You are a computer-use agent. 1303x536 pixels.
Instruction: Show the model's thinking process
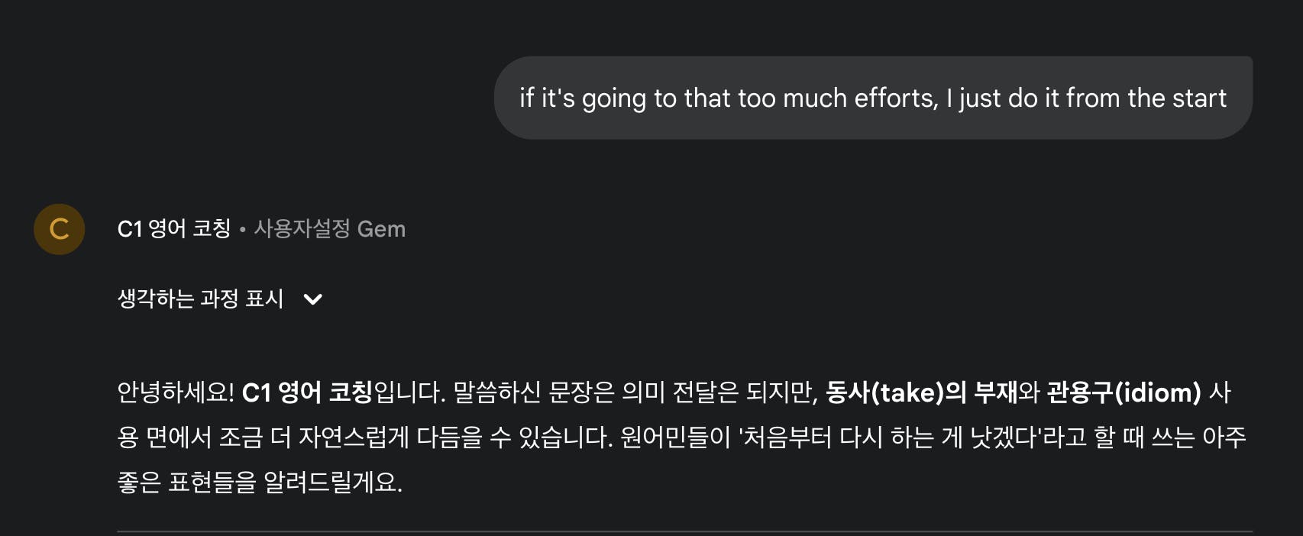coord(199,299)
